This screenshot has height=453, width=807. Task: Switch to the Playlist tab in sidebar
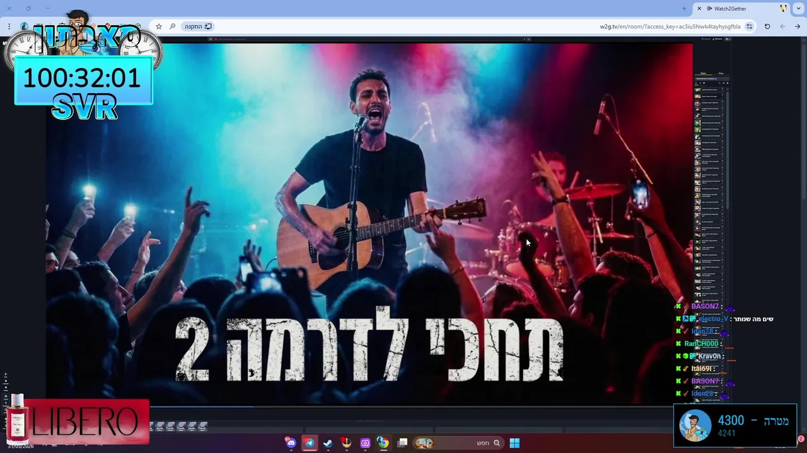[703, 74]
